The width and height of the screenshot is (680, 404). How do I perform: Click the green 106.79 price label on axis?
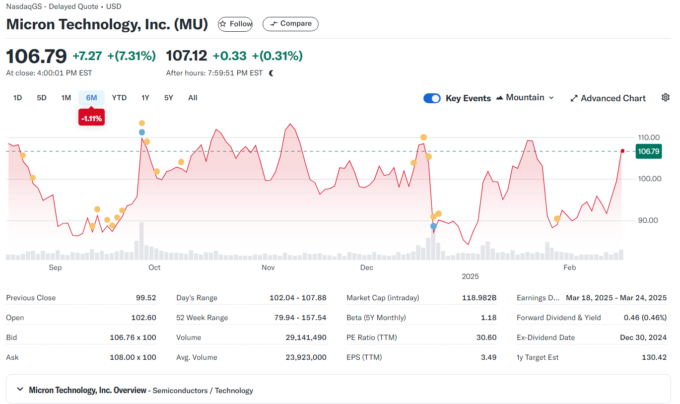pos(649,152)
